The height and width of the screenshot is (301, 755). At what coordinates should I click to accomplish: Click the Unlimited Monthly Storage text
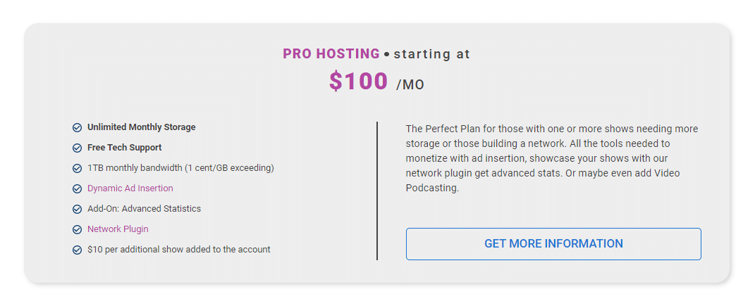(142, 127)
